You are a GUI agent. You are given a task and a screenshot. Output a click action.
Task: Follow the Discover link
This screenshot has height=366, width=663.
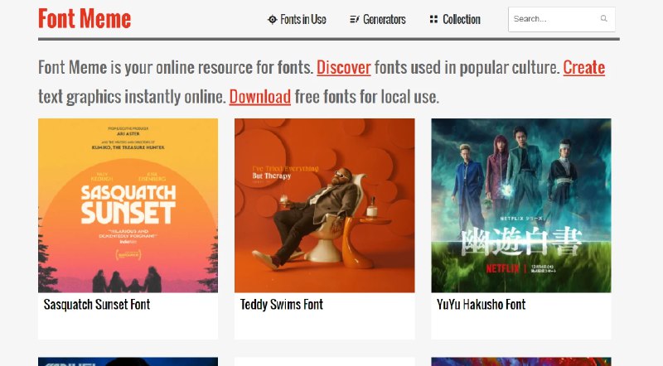[343, 68]
